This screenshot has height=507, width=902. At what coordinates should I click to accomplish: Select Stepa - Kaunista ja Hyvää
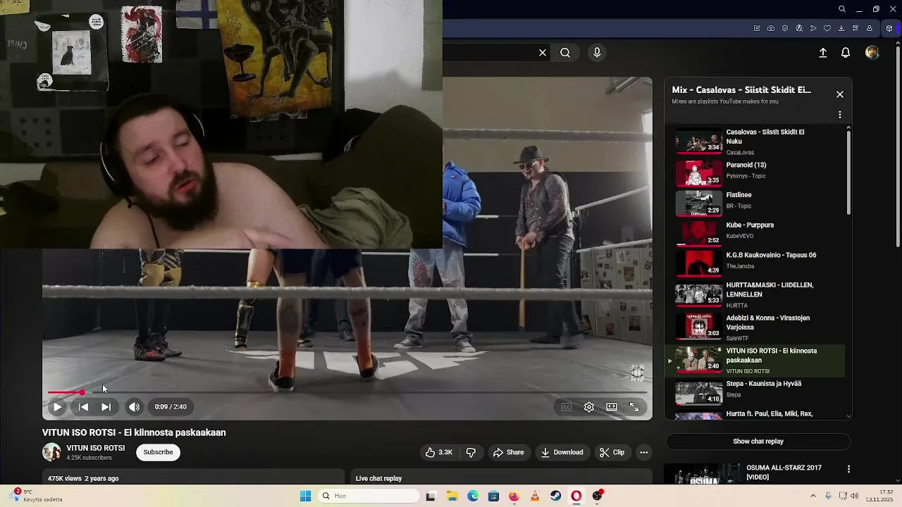758,392
